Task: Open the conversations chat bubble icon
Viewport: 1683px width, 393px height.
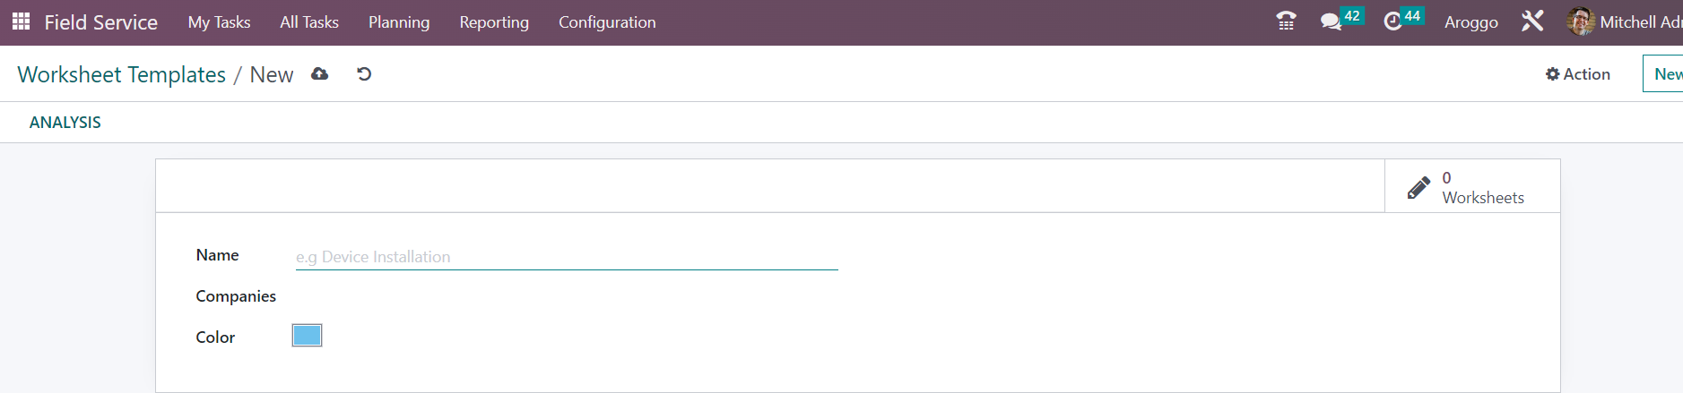Action: (x=1331, y=21)
